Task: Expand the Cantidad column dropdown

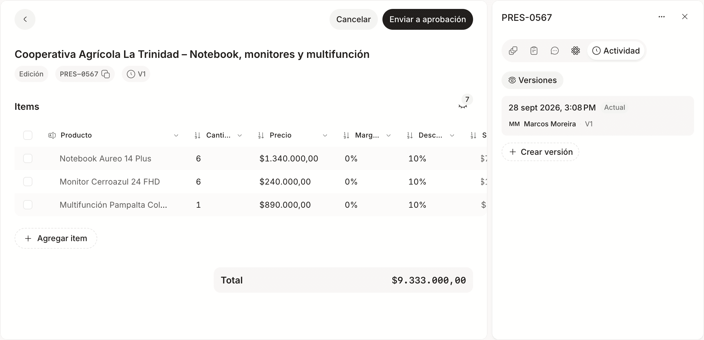Action: click(x=240, y=135)
